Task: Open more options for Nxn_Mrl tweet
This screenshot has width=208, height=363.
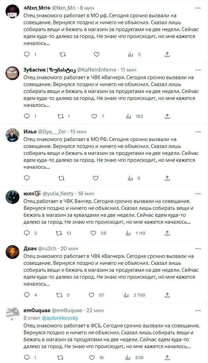Action: pyautogui.click(x=198, y=8)
